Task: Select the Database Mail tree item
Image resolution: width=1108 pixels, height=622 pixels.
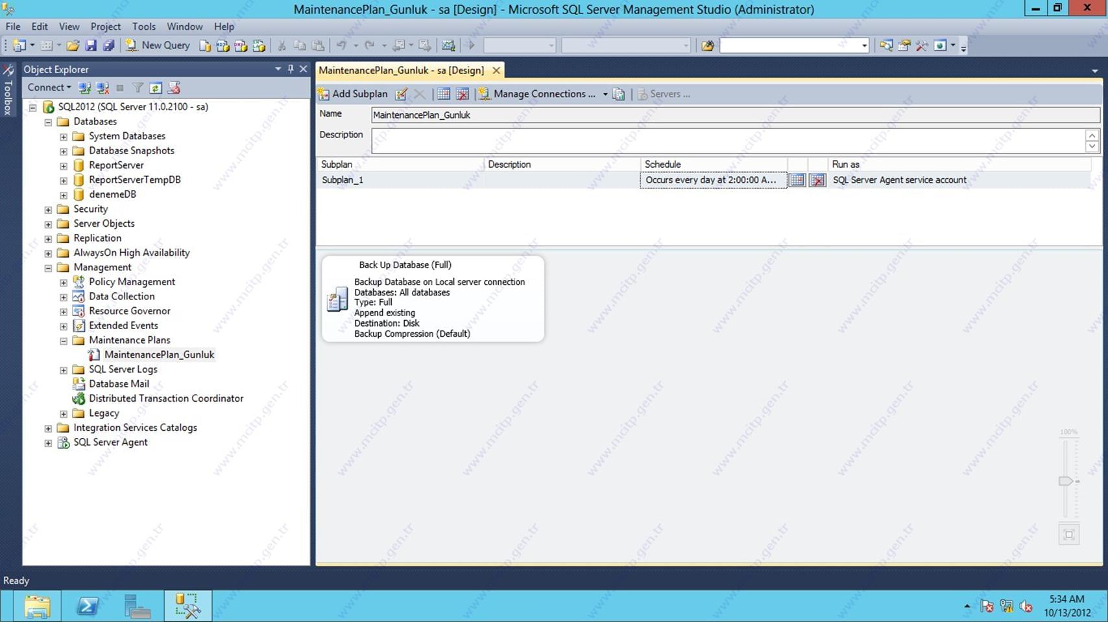Action: pyautogui.click(x=119, y=384)
